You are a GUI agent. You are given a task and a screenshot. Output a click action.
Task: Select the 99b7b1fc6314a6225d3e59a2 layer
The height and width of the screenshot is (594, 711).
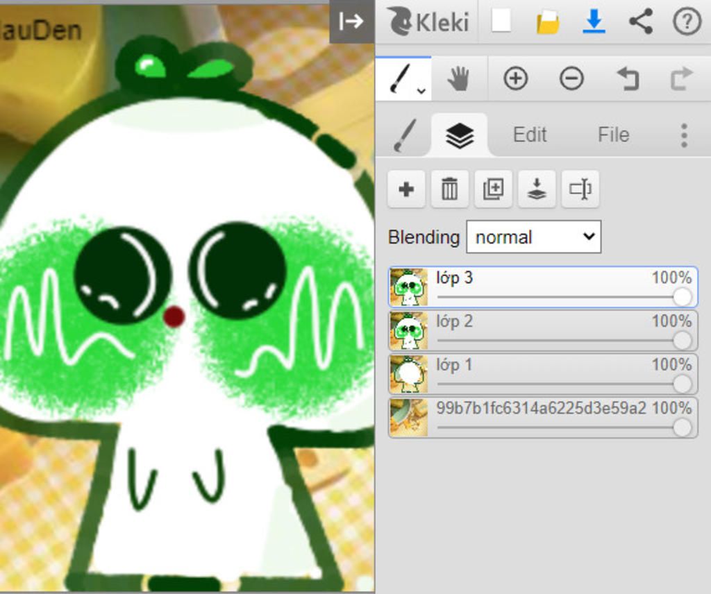click(543, 418)
